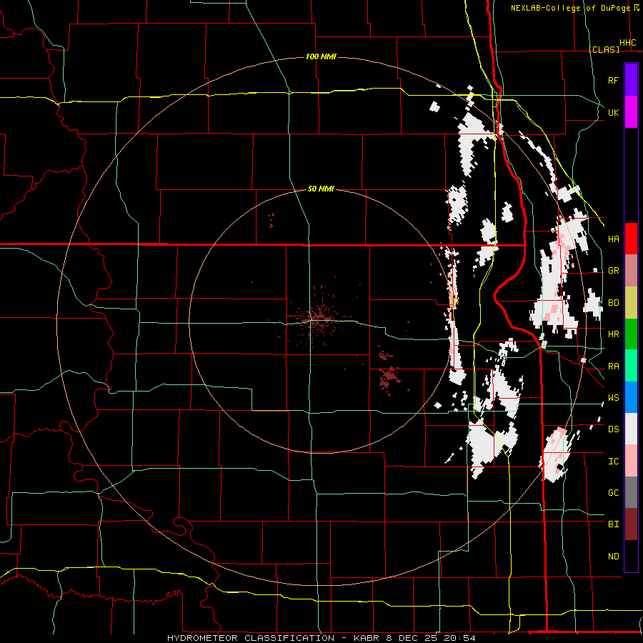The width and height of the screenshot is (643, 643).
Task: Click the UK legend label
Action: pyautogui.click(x=613, y=112)
